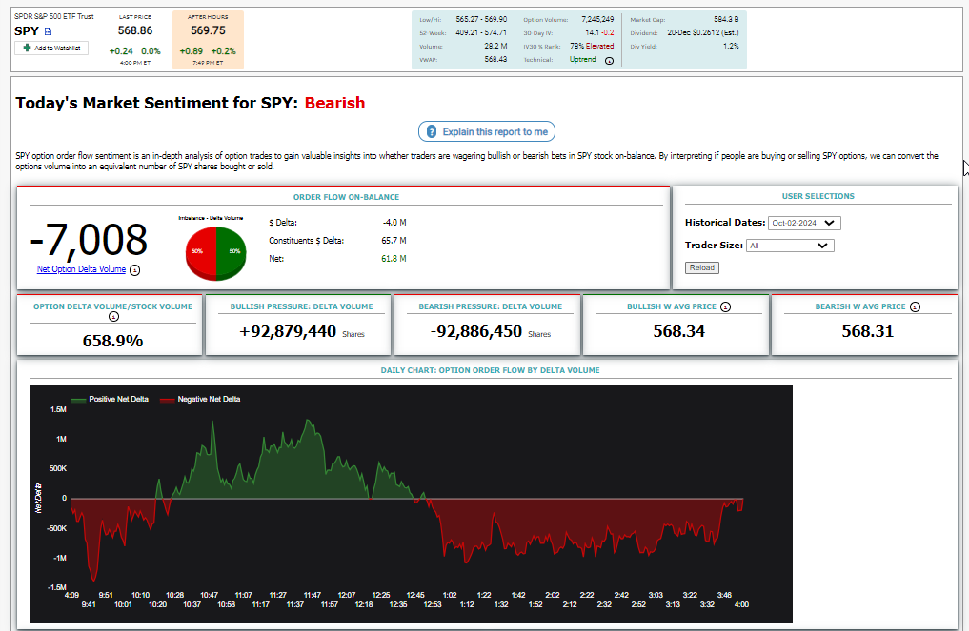This screenshot has width=969, height=631.
Task: Click the 568.34 bullish average price
Action: click(678, 331)
